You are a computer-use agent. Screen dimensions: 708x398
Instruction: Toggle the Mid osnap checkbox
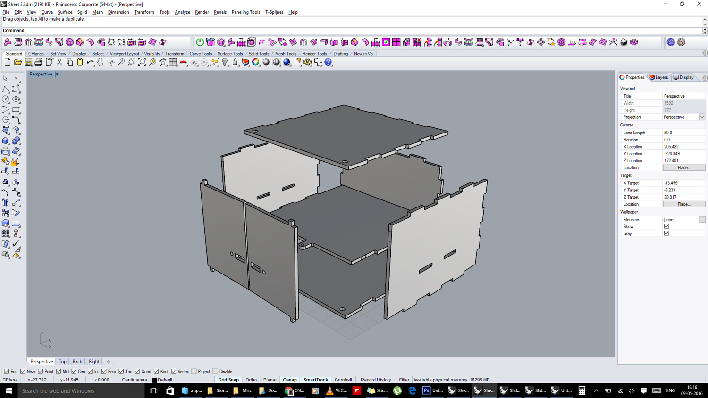(59, 372)
